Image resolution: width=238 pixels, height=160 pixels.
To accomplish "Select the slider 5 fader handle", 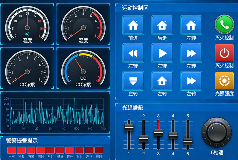I will click(x=188, y=141).
